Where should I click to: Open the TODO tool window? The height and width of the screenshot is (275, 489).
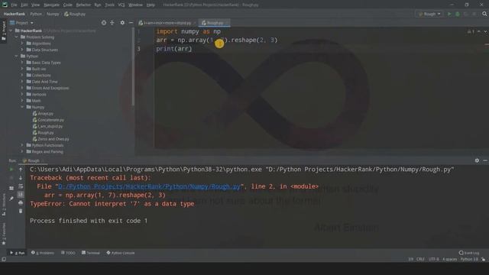68,253
